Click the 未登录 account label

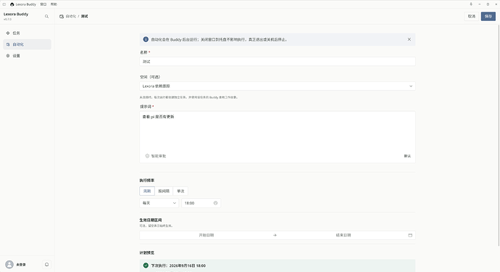[x=21, y=265]
